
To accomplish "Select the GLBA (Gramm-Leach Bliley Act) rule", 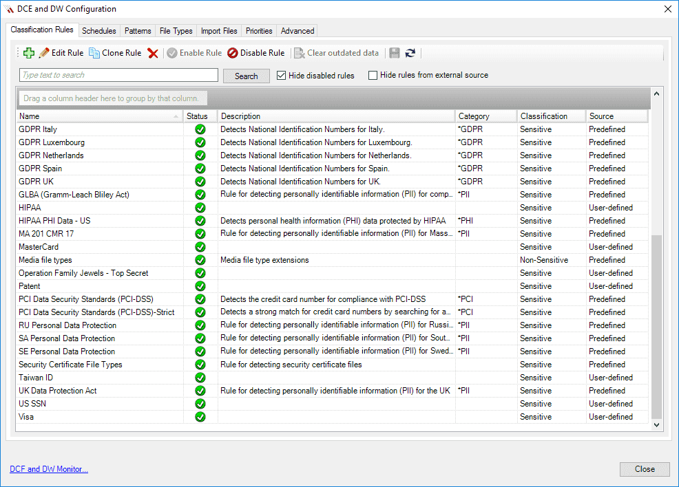I will coord(332,195).
